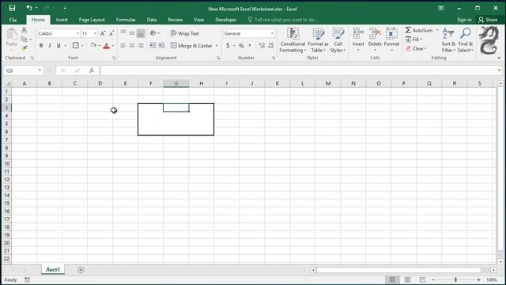Switch to the Data tab
This screenshot has height=285, width=506.
(x=151, y=20)
